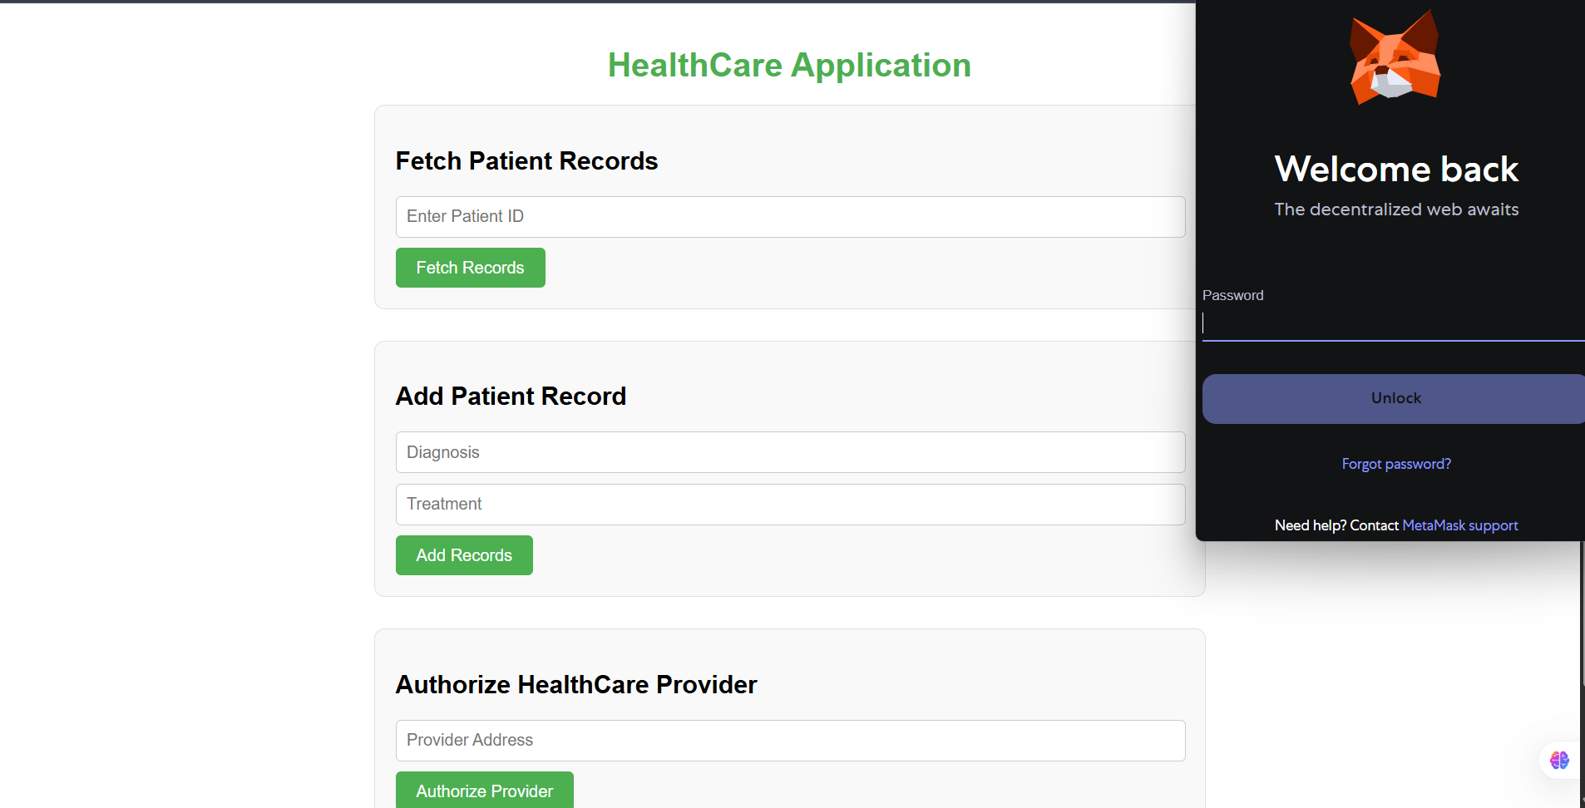Open the MetaMask support link

[x=1460, y=525]
